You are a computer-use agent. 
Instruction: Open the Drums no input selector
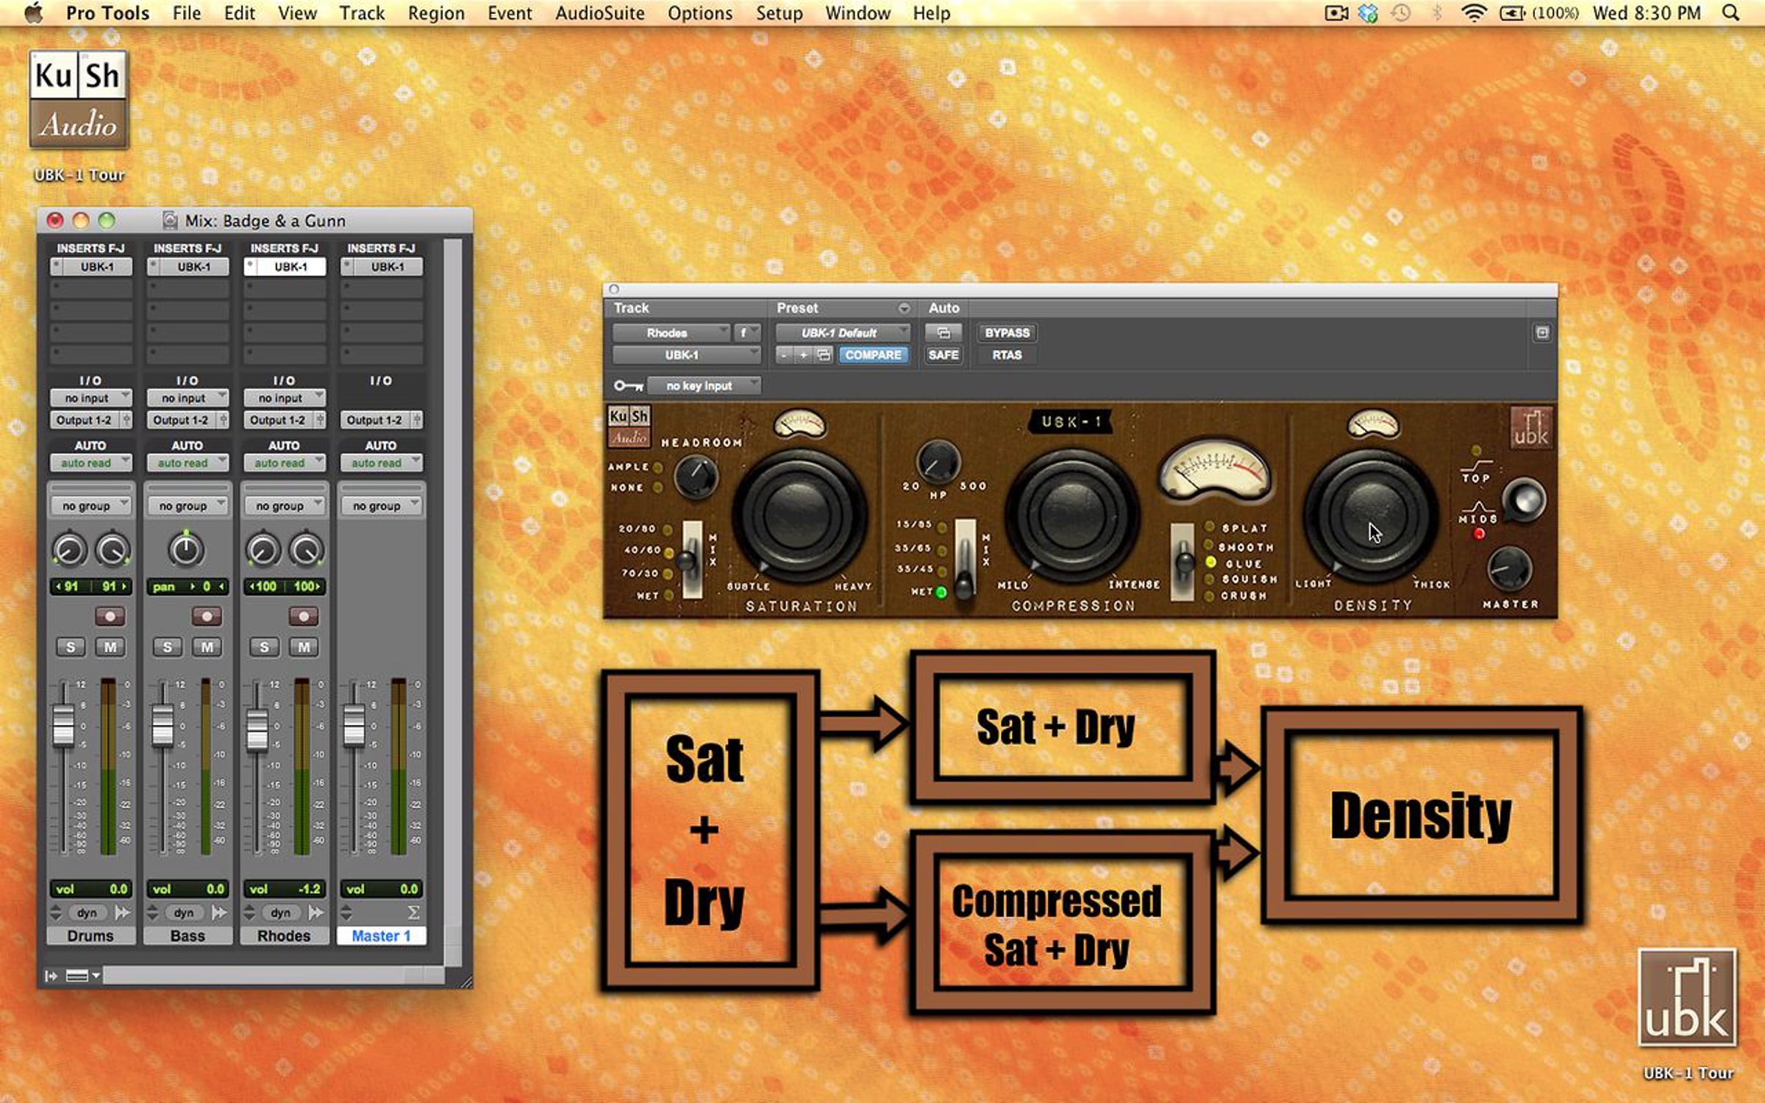point(90,398)
